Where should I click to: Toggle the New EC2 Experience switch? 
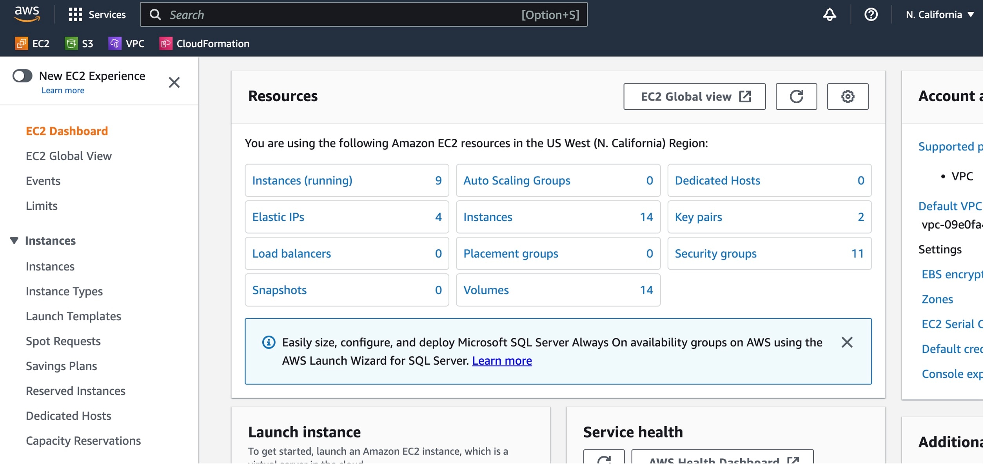(x=22, y=76)
